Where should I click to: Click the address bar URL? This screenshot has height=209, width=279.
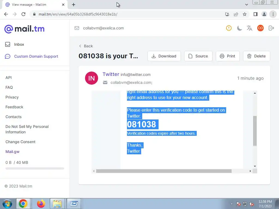click(78, 14)
